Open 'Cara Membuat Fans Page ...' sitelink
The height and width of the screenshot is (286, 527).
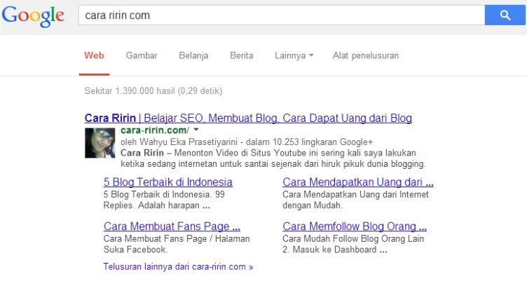click(x=172, y=226)
